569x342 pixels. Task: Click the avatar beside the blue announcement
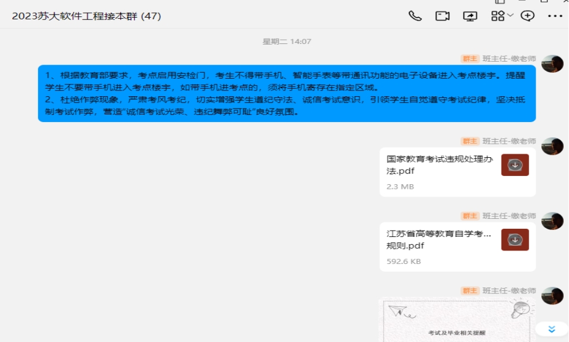pos(552,63)
